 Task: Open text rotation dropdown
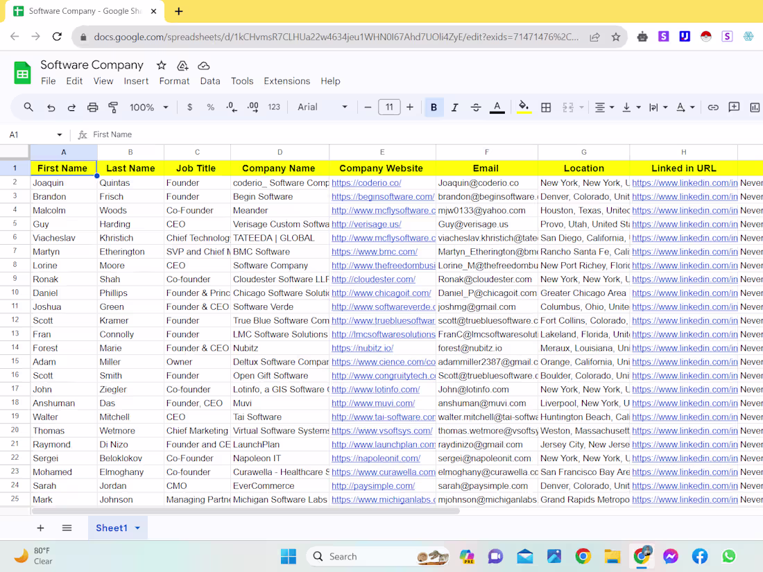pyautogui.click(x=685, y=107)
